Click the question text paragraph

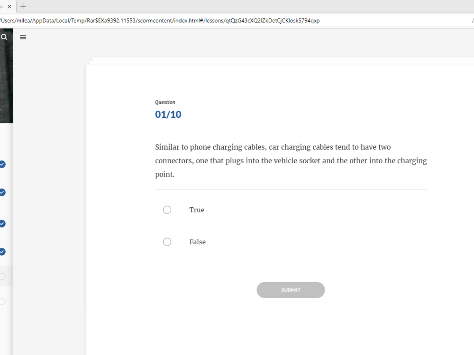coord(291,160)
